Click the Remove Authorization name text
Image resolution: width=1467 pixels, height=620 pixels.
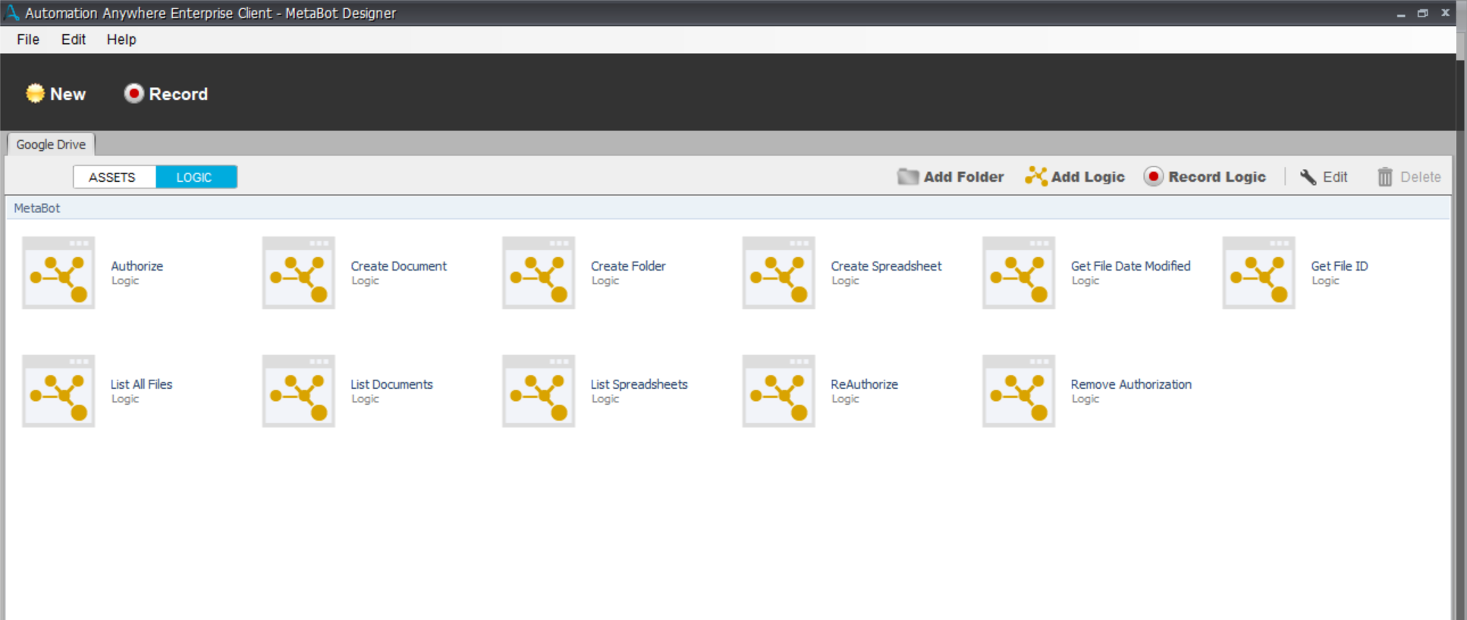point(1131,384)
